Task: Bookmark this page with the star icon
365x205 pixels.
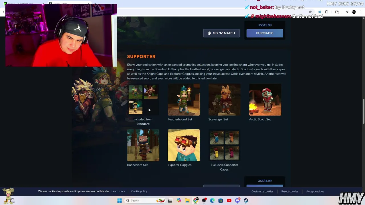Action: (x=310, y=12)
